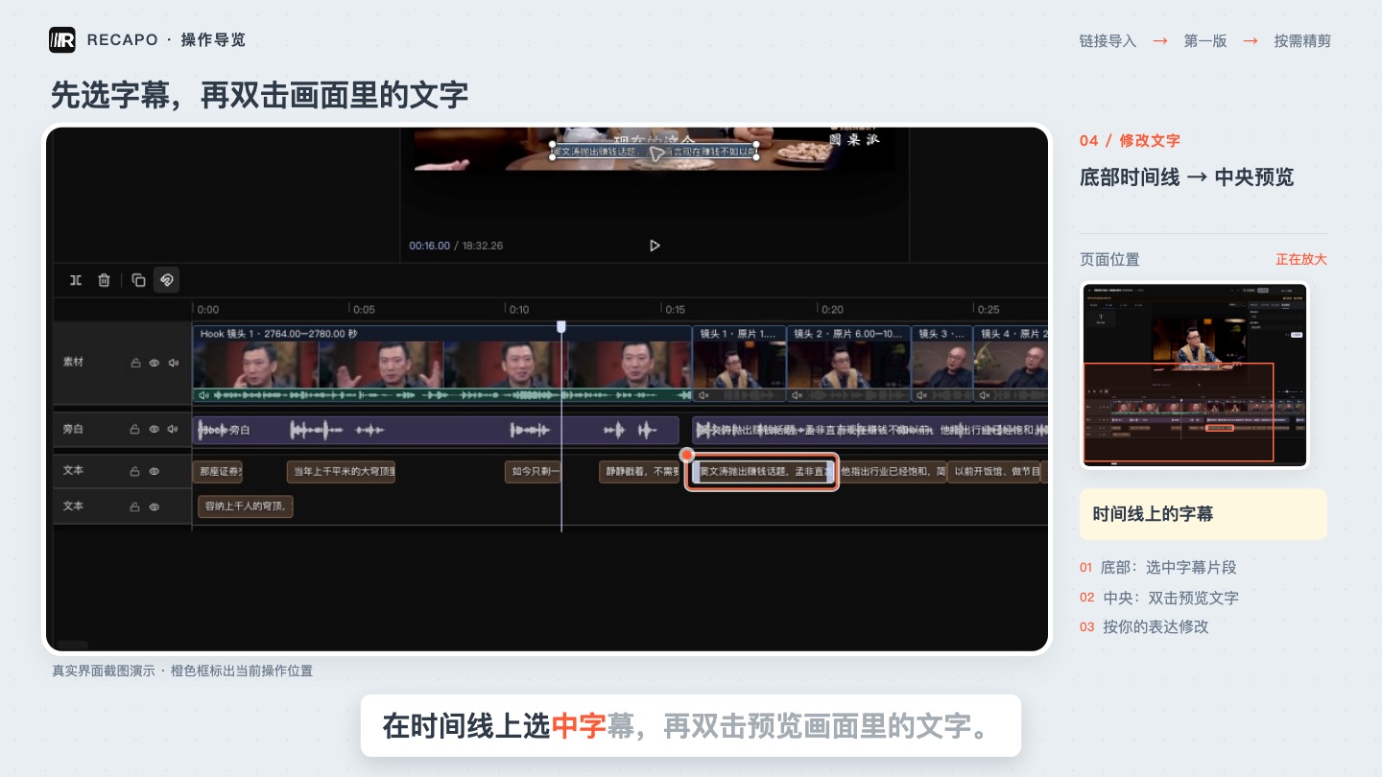1382x777 pixels.
Task: Mute the 素材 track
Action: tap(173, 364)
